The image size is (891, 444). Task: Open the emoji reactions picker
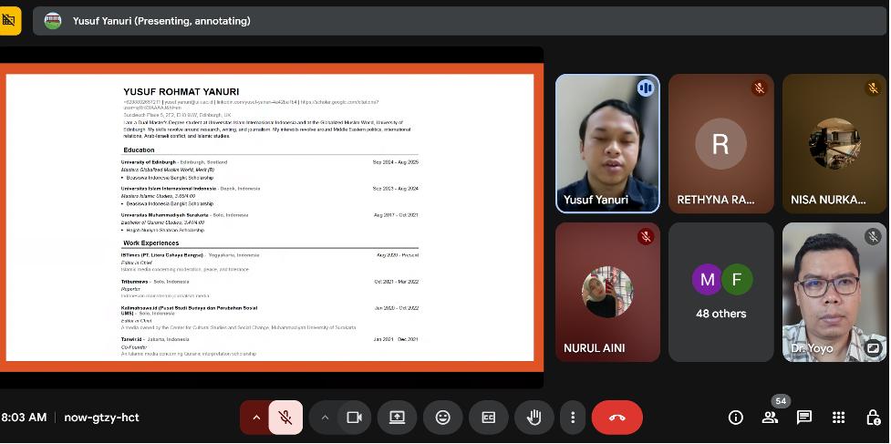pyautogui.click(x=443, y=418)
